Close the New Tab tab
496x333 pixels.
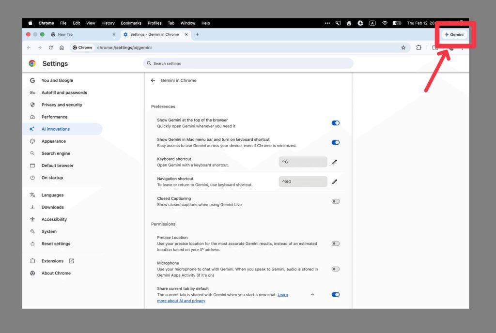(x=114, y=34)
